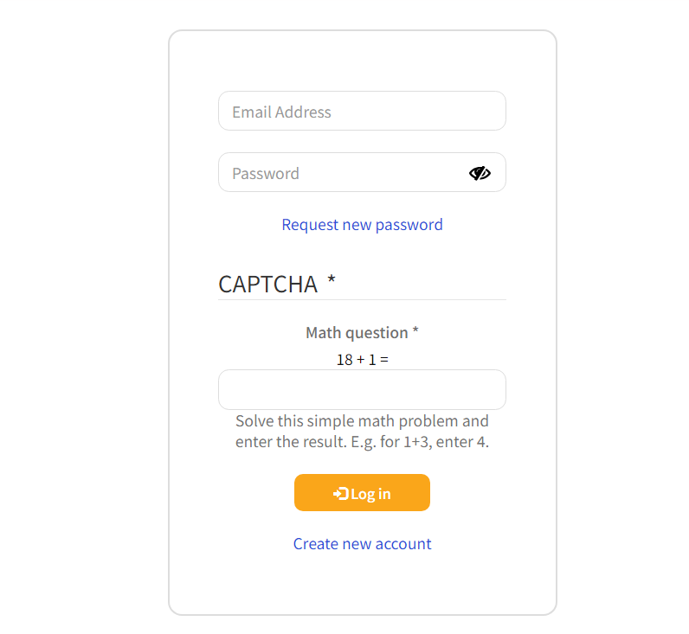Click the Math question label
689x634 pixels.
[x=357, y=333]
